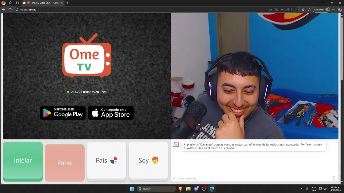Open browser Settings and more menu
The height and width of the screenshot is (193, 344).
coord(333,10)
